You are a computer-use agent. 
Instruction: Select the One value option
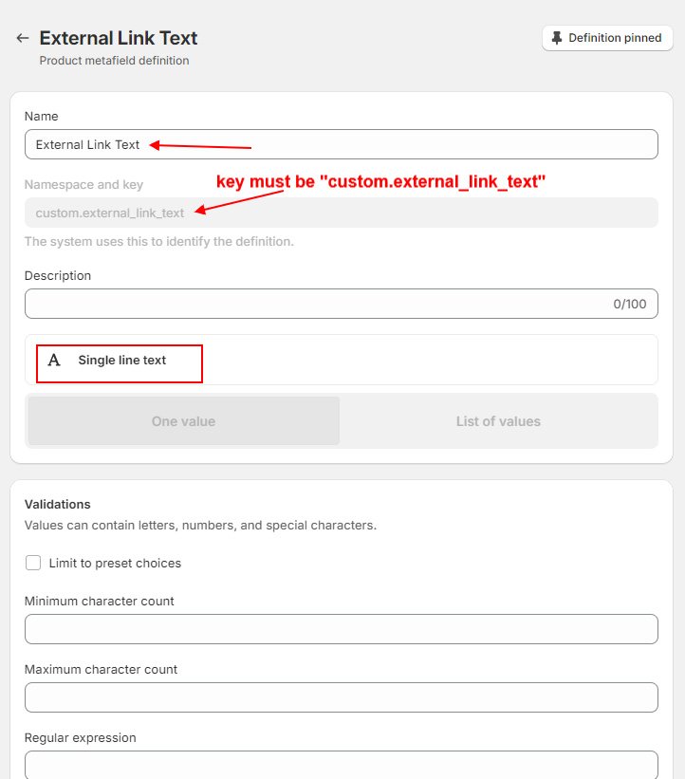click(183, 421)
